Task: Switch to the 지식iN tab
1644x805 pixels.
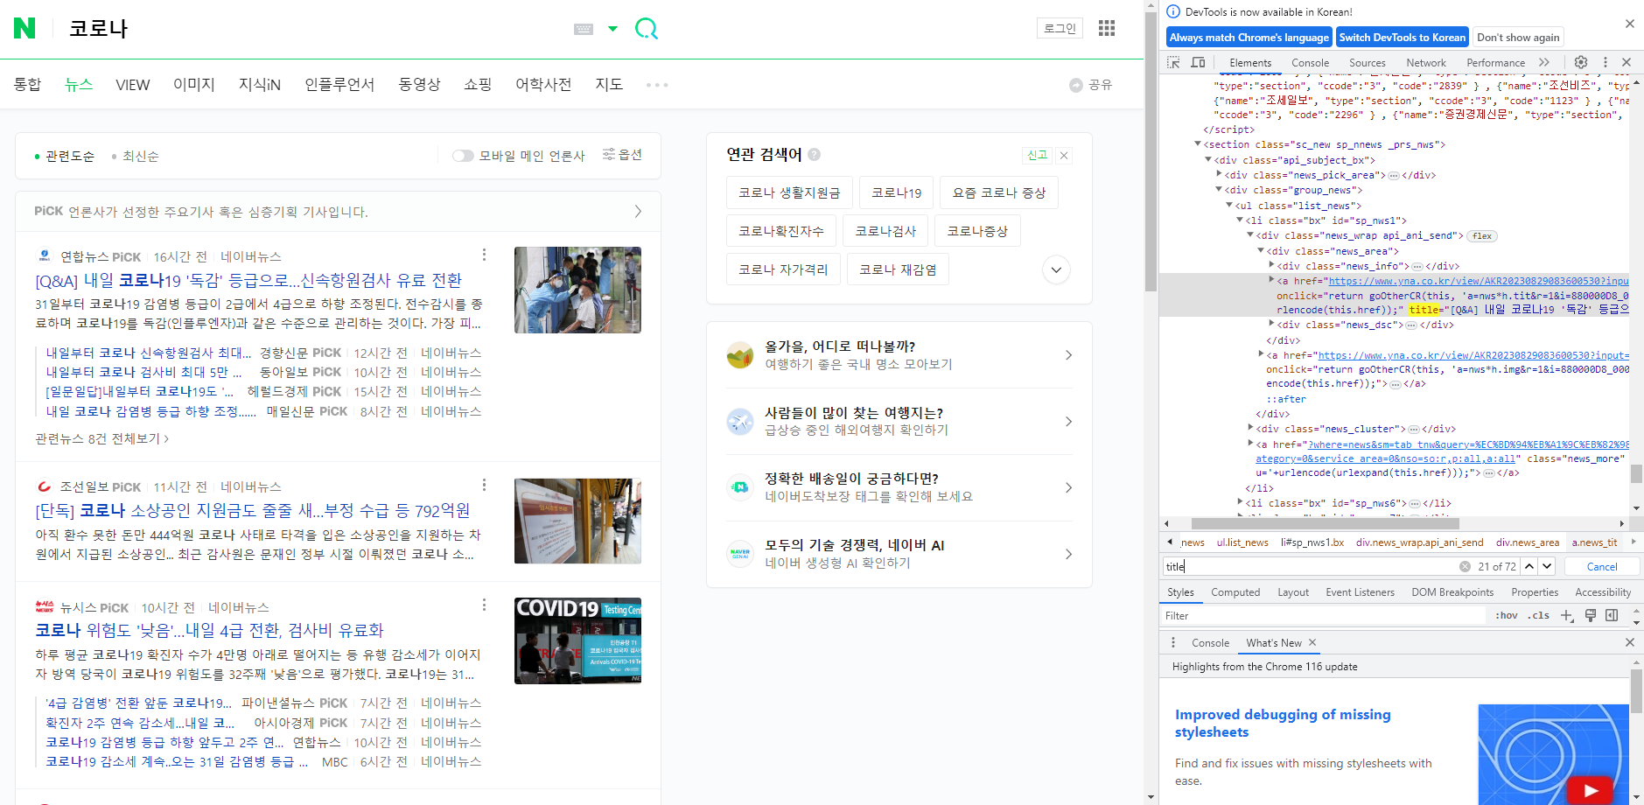Action: [x=260, y=84]
